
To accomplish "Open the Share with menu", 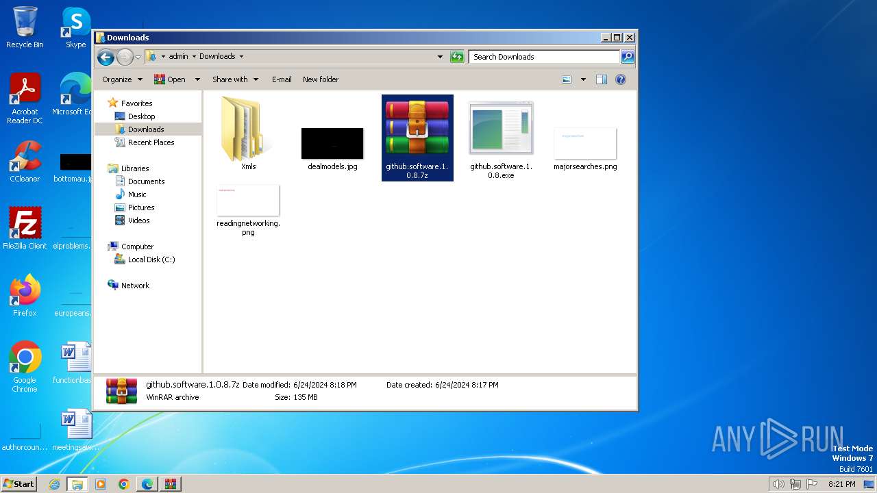I will (236, 79).
